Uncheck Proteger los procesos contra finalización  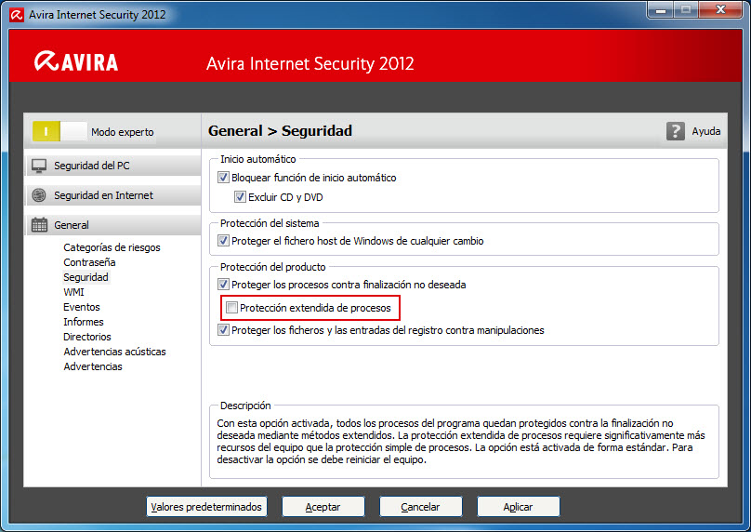coord(223,285)
